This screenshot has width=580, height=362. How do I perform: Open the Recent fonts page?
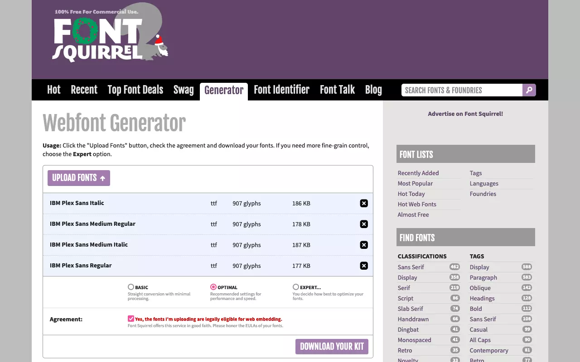(x=84, y=90)
